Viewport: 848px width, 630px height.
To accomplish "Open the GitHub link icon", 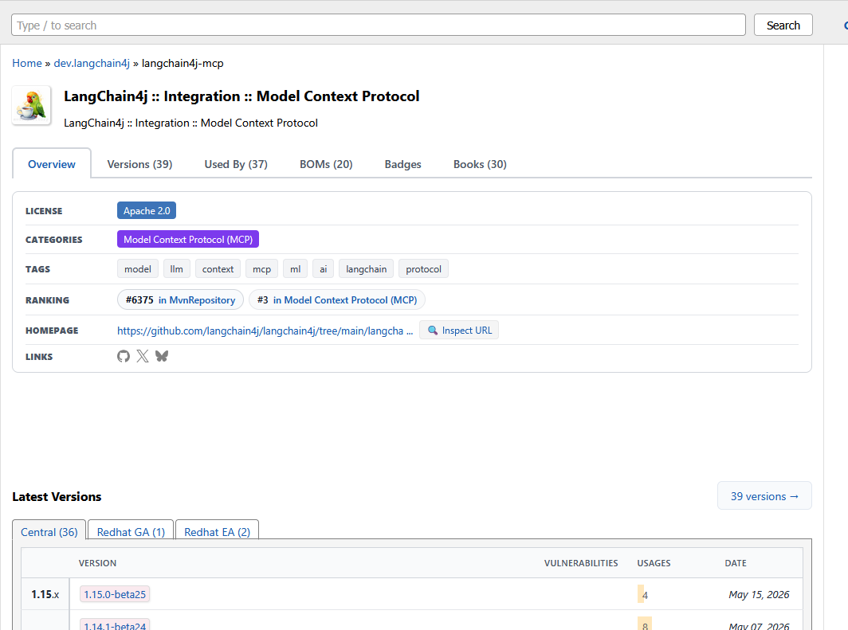I will 124,356.
